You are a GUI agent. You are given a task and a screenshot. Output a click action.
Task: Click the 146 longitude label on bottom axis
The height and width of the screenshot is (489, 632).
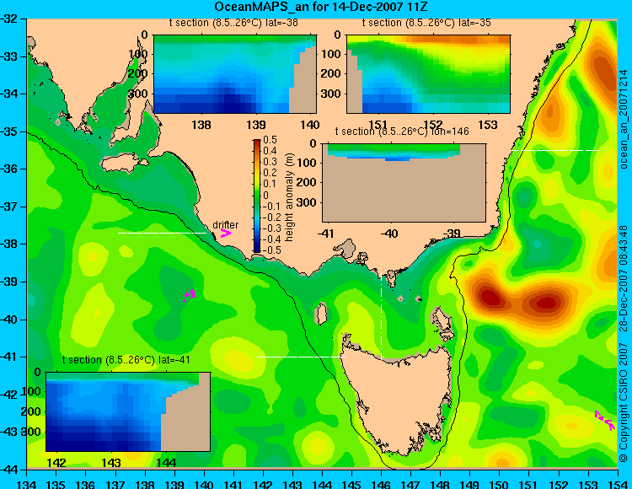pos(381,484)
